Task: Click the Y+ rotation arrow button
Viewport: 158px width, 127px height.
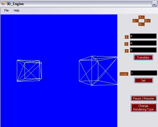Action: point(141,17)
